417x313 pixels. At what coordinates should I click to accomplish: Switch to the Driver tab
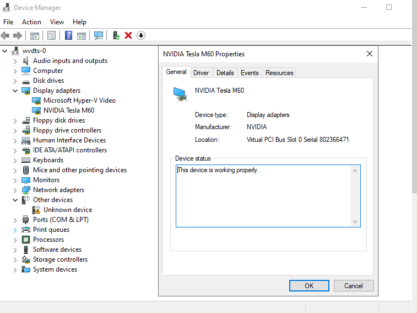click(x=201, y=73)
